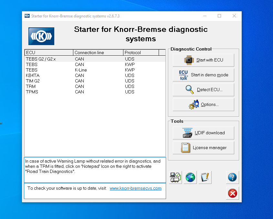Click the warning lamp information text box
This screenshot has width=273, height=219.
coord(95,170)
